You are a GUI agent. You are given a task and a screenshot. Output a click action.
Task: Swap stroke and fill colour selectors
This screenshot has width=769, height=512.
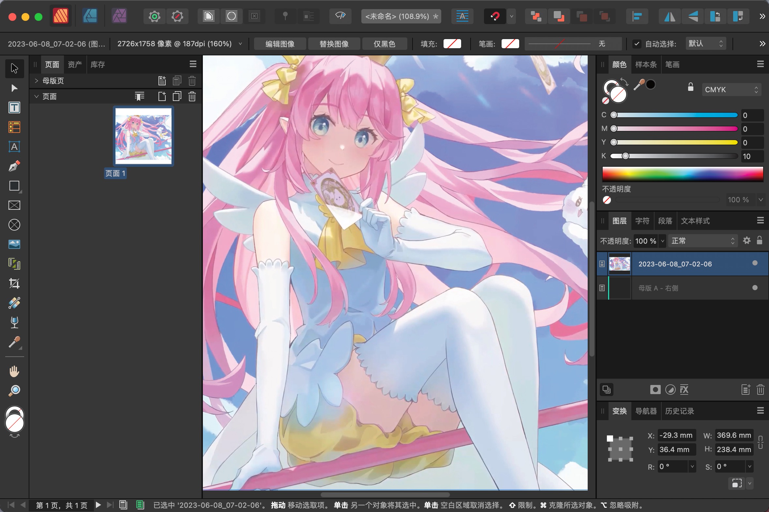click(x=625, y=82)
